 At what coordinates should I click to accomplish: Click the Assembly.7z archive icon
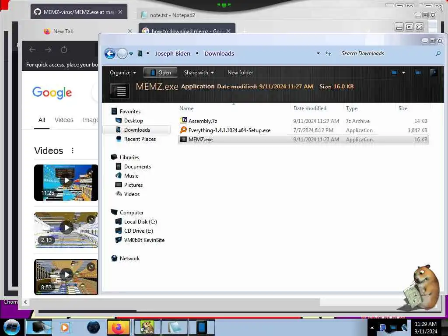tap(183, 121)
